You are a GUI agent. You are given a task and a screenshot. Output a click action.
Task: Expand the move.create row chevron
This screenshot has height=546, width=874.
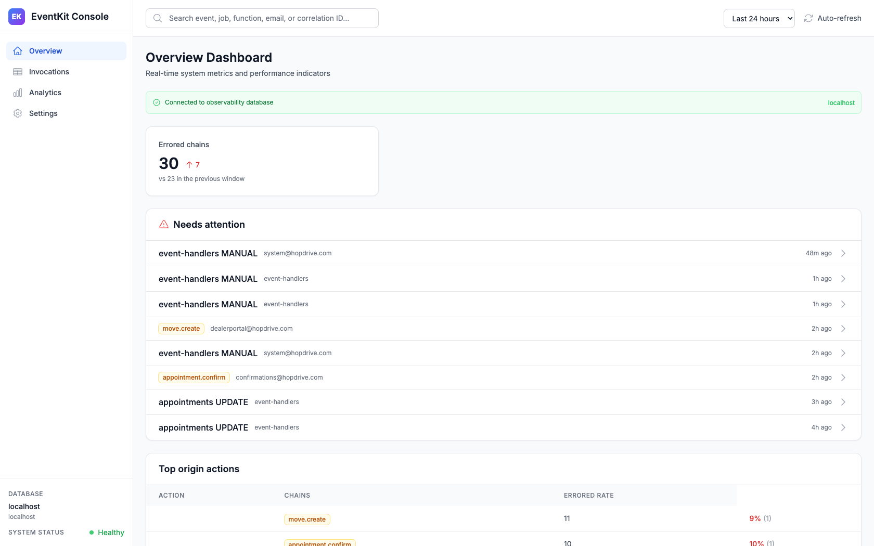[843, 329]
